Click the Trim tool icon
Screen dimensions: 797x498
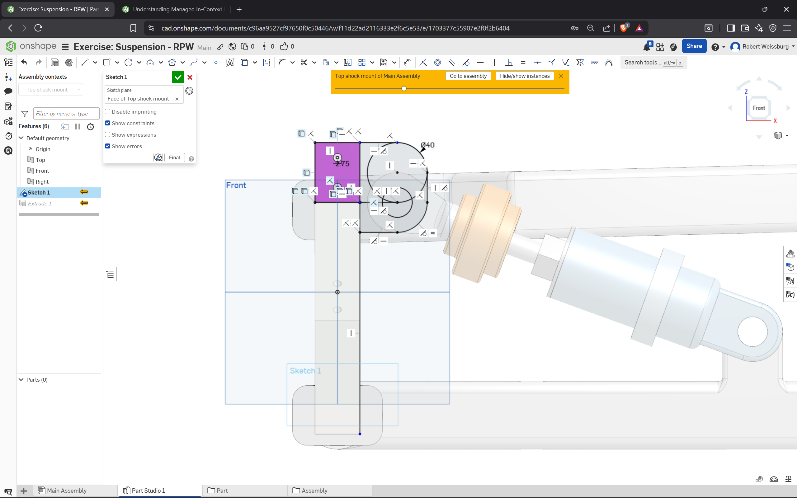coord(304,62)
